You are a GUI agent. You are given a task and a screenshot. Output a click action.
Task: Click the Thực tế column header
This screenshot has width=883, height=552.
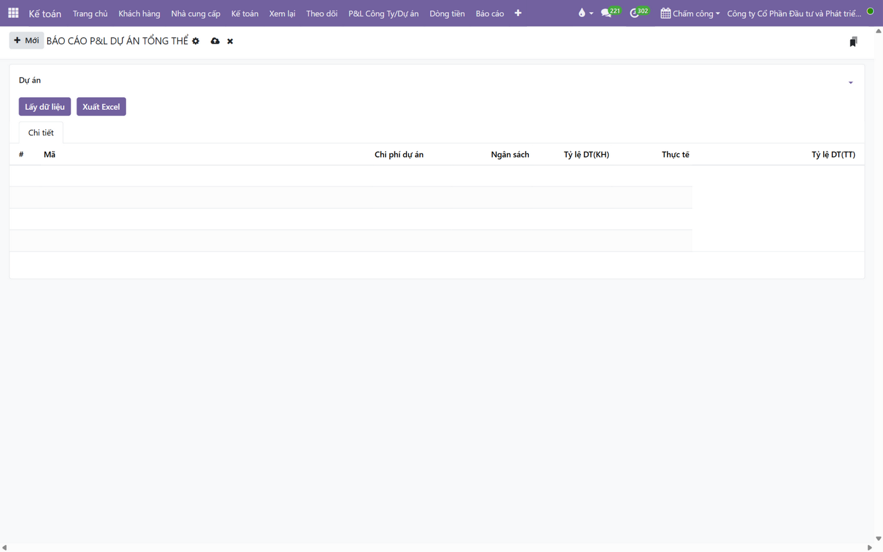(675, 154)
